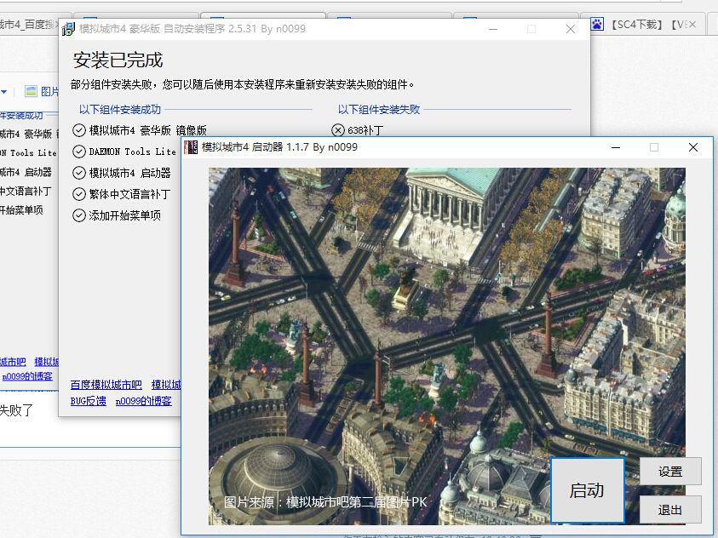
Task: Click the failed X icon beside 638补丁
Action: tap(338, 130)
